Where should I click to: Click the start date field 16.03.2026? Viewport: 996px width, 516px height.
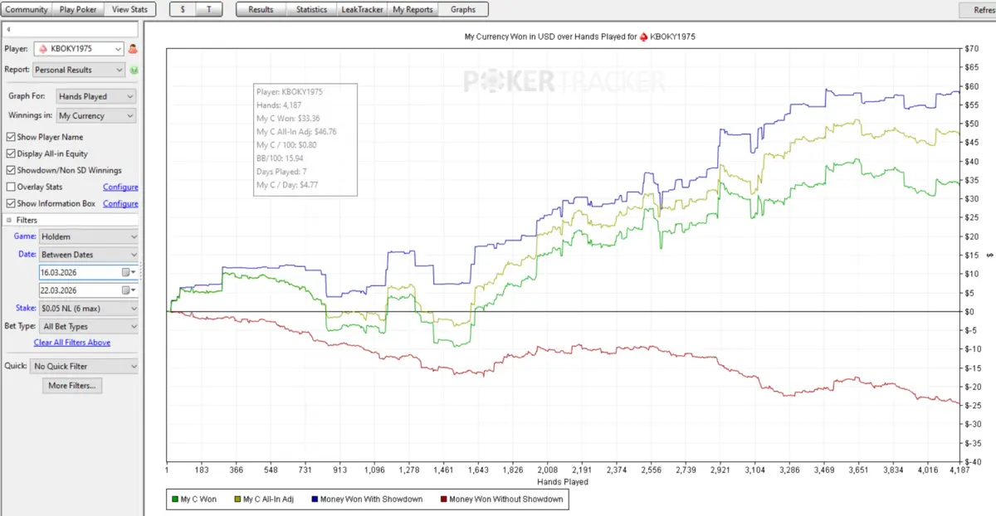coord(79,272)
